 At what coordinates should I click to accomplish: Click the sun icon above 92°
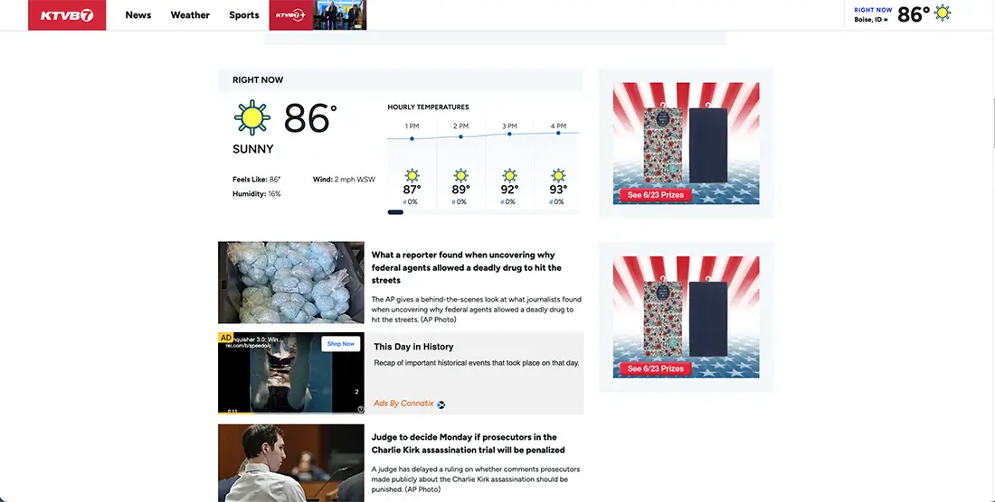(x=509, y=175)
